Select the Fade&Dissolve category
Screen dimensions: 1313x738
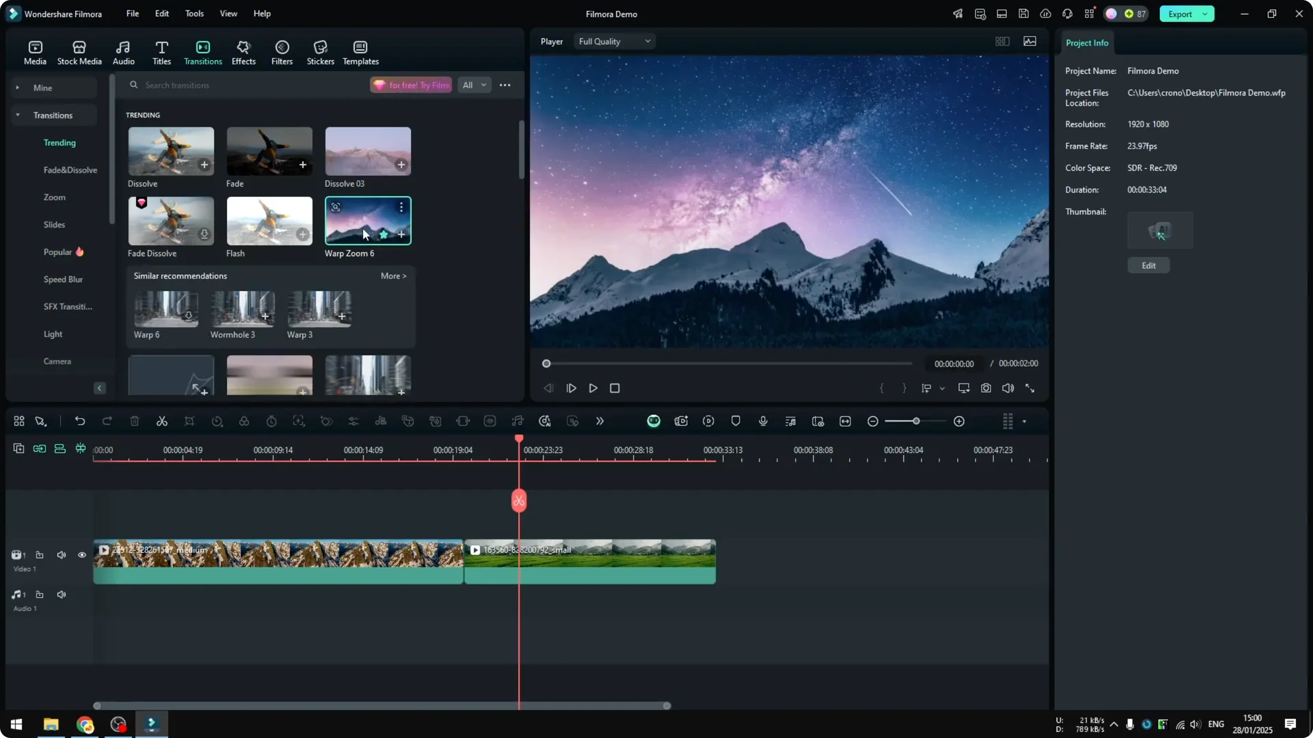70,170
